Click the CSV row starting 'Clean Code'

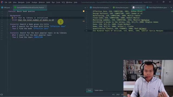pyautogui.click(x=116, y=18)
